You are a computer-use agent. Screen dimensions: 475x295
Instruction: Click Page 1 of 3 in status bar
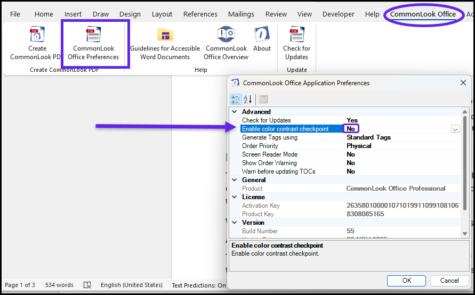pos(20,285)
